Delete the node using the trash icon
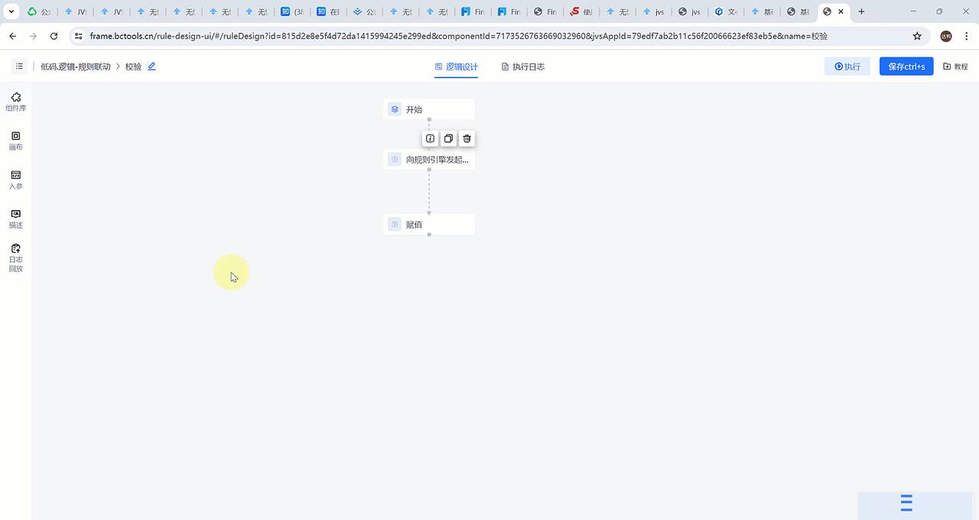This screenshot has width=979, height=520. [467, 138]
